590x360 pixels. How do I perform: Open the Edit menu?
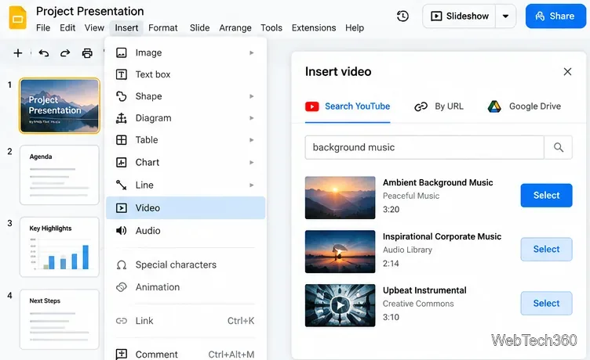67,27
